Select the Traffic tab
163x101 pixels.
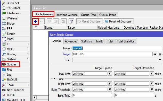click(100, 41)
